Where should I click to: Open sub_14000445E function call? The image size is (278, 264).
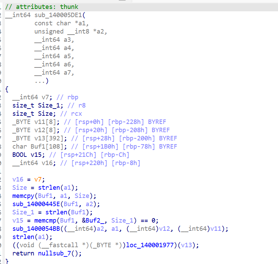[36, 204]
